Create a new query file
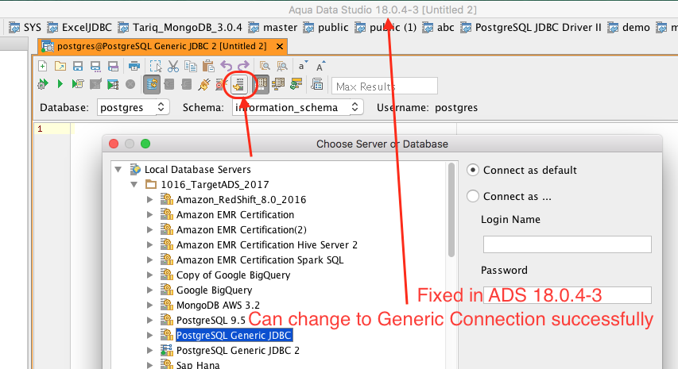This screenshot has height=369, width=678. tap(42, 66)
